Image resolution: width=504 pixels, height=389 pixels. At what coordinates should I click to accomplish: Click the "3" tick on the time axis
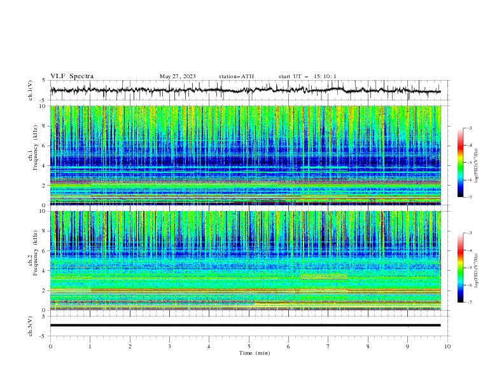tap(169, 346)
